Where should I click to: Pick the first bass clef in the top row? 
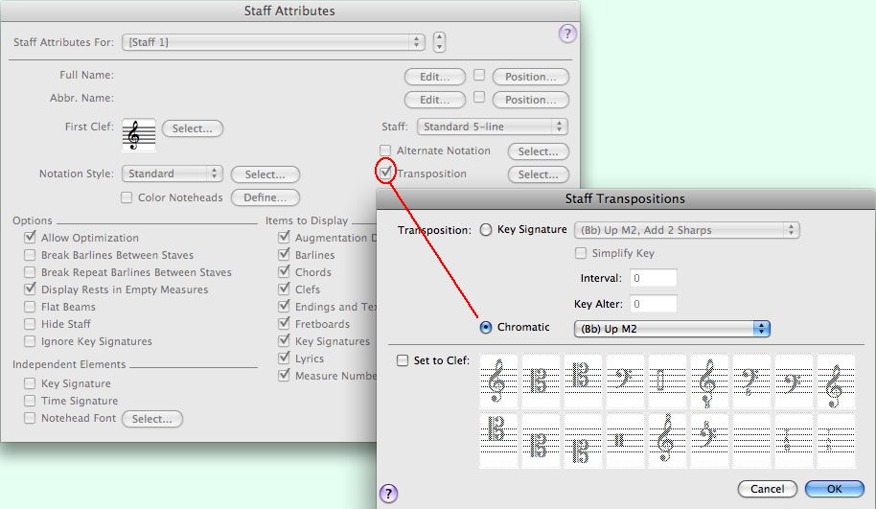pyautogui.click(x=624, y=382)
